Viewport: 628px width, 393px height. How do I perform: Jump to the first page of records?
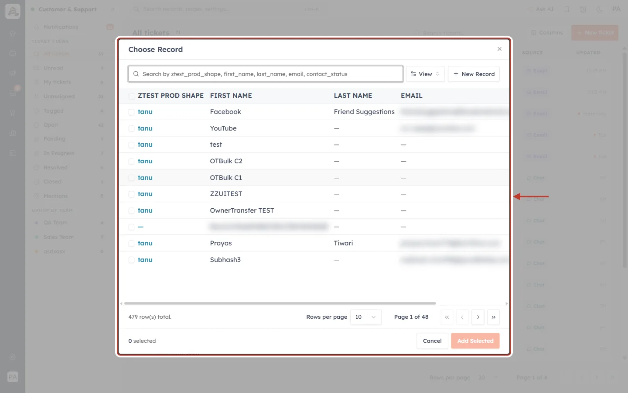tap(447, 317)
